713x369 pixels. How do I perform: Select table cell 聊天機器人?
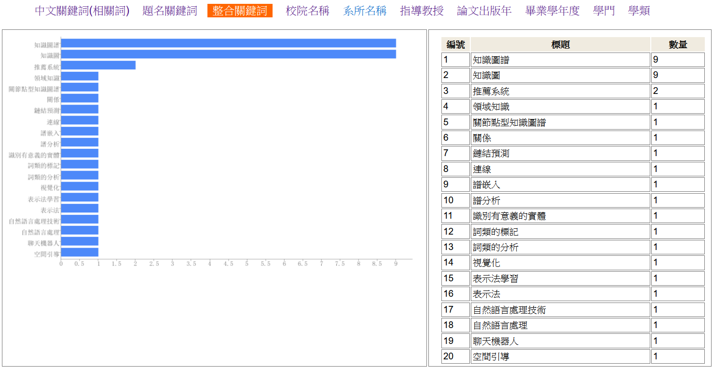pos(561,341)
